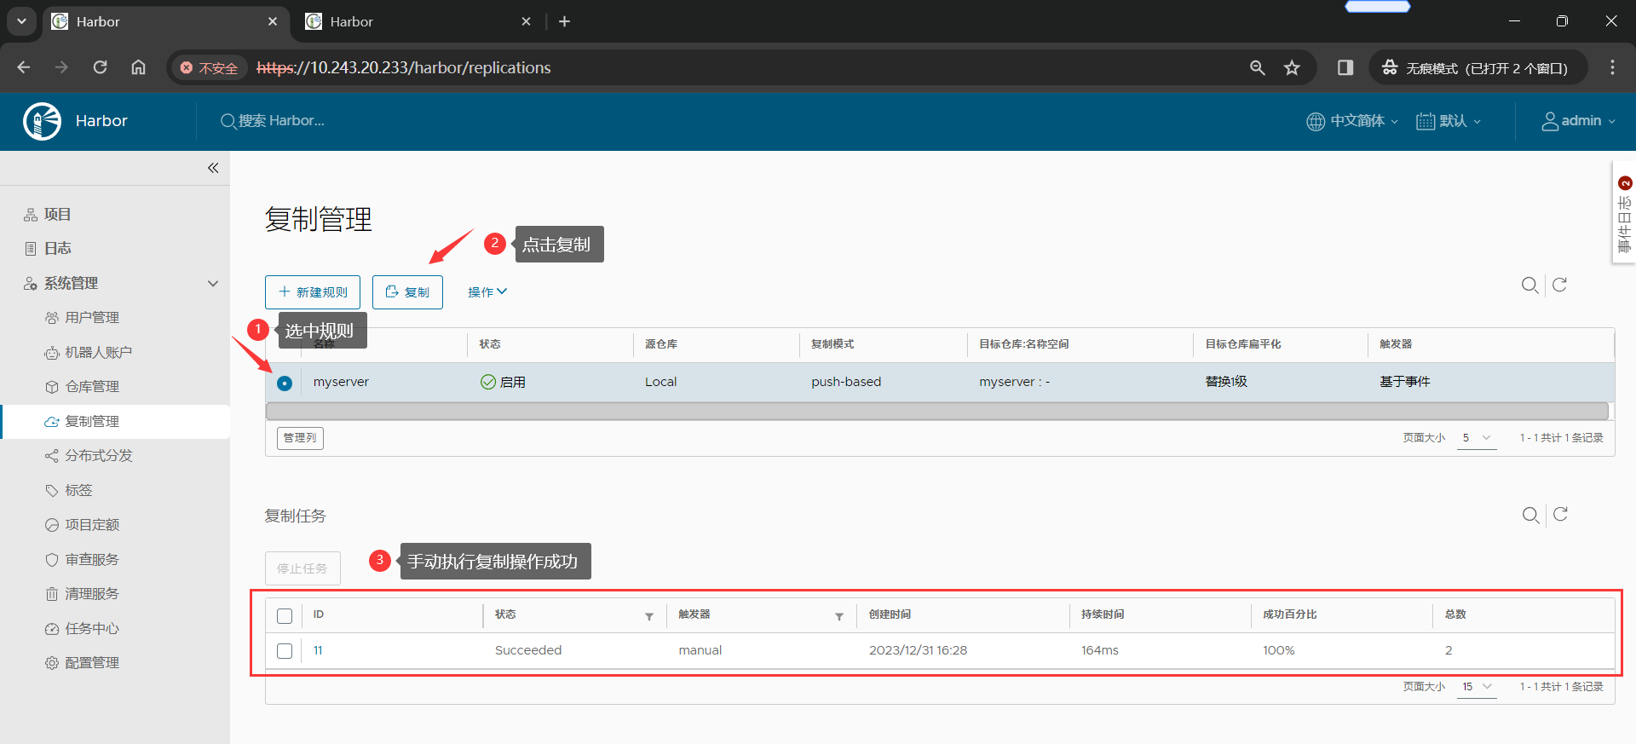Open 审查服务 interrogation services
This screenshot has width=1636, height=744.
coord(92,559)
